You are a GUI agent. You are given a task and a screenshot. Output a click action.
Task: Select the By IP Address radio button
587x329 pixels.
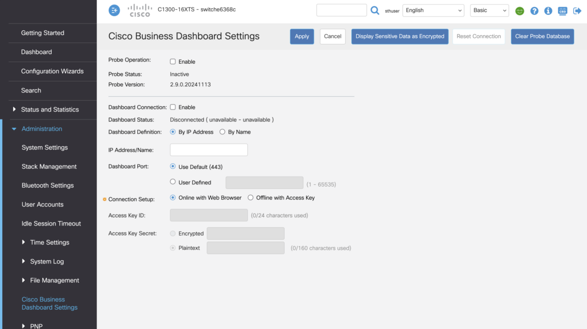(x=173, y=132)
